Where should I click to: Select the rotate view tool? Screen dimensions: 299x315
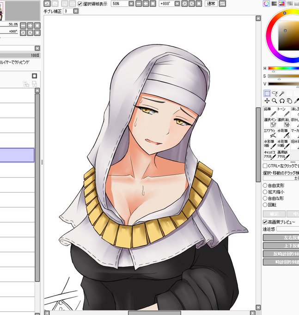(x=282, y=101)
